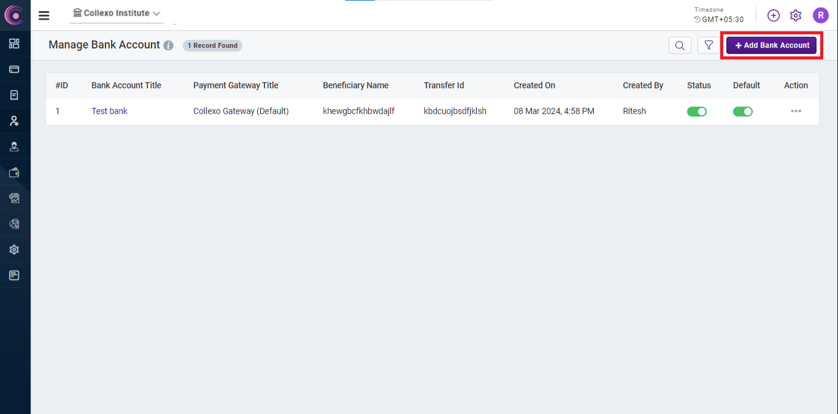Open the R user profile avatar menu
This screenshot has height=414, width=838.
[x=820, y=15]
